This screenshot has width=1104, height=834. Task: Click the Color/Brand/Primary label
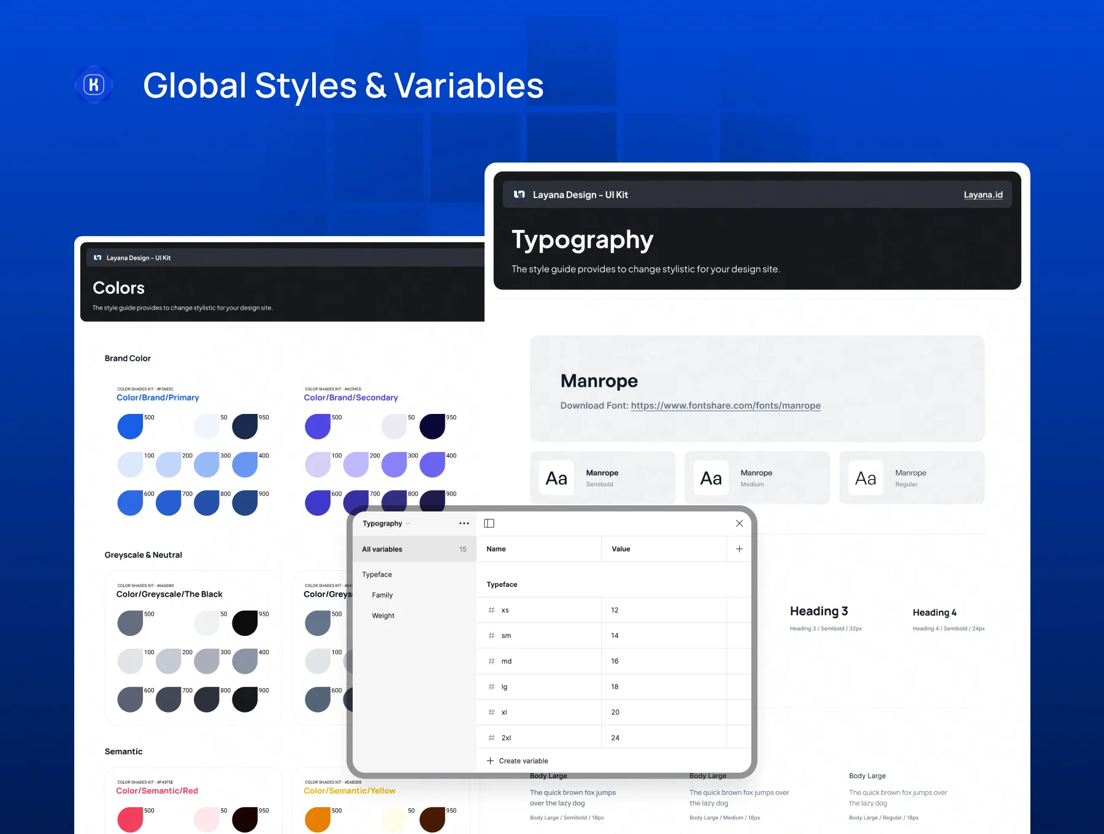pos(158,397)
